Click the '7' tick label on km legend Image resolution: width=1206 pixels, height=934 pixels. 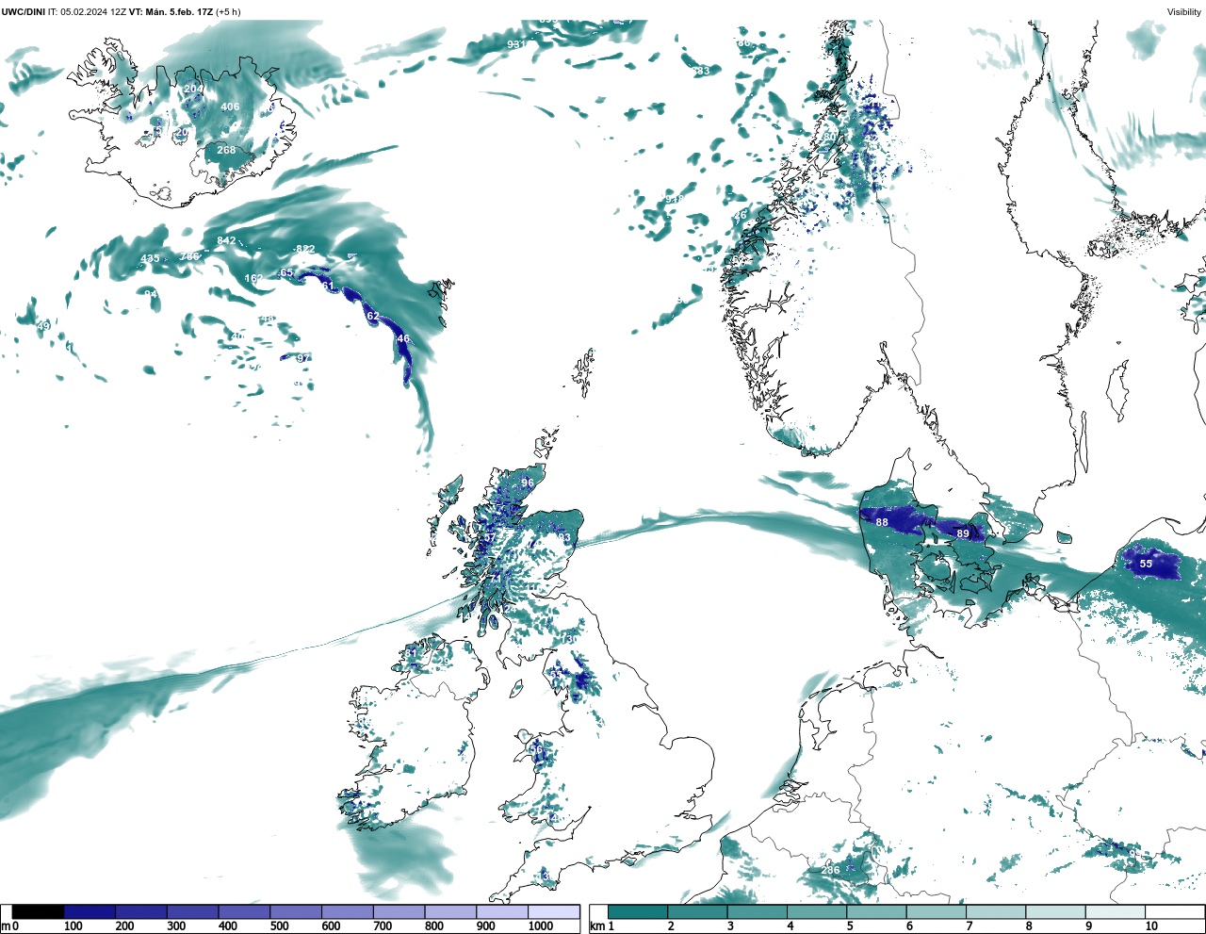(969, 926)
